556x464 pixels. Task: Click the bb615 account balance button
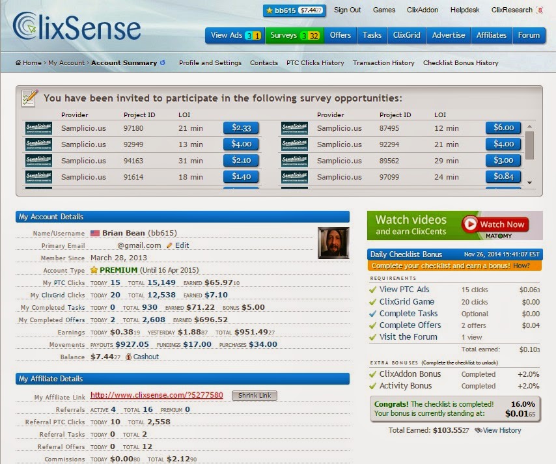[x=294, y=10]
